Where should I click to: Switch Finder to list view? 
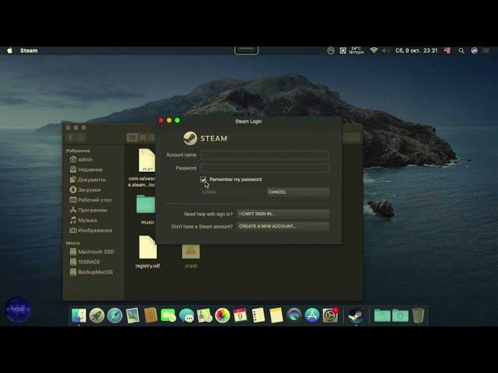(143, 138)
